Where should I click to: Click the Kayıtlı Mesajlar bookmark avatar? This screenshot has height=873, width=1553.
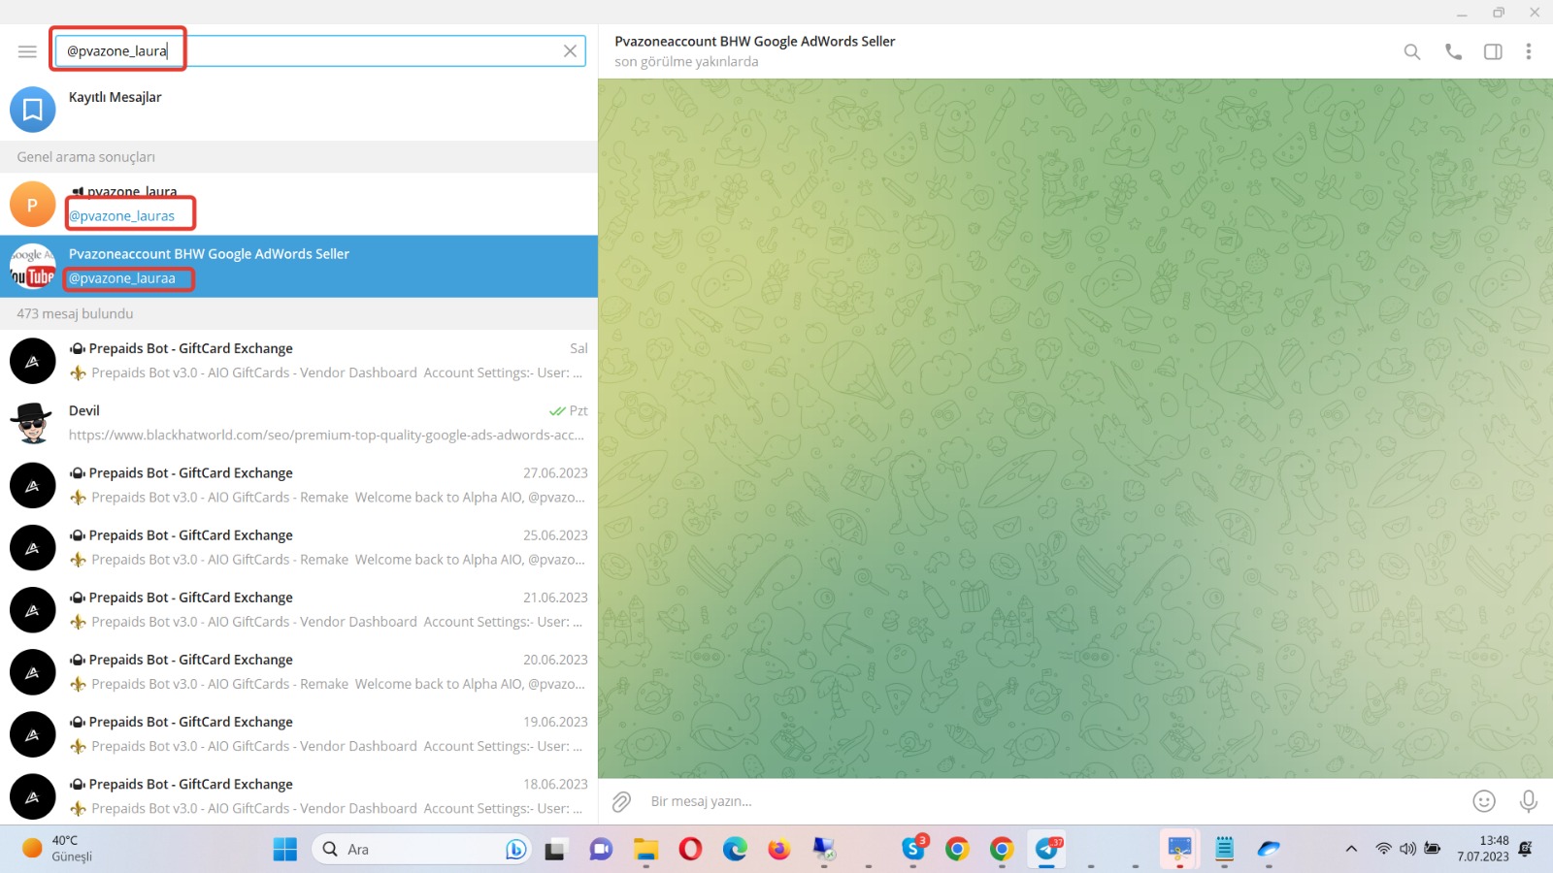pyautogui.click(x=33, y=110)
